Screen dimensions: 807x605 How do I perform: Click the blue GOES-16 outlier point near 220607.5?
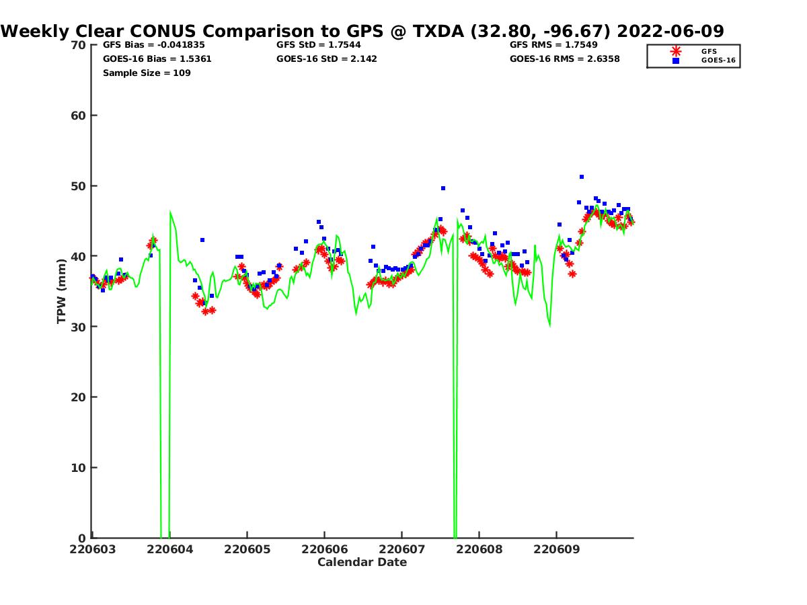pyautogui.click(x=443, y=188)
